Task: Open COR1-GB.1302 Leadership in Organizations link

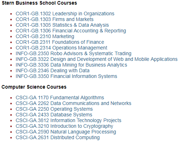Action: tap(65, 14)
